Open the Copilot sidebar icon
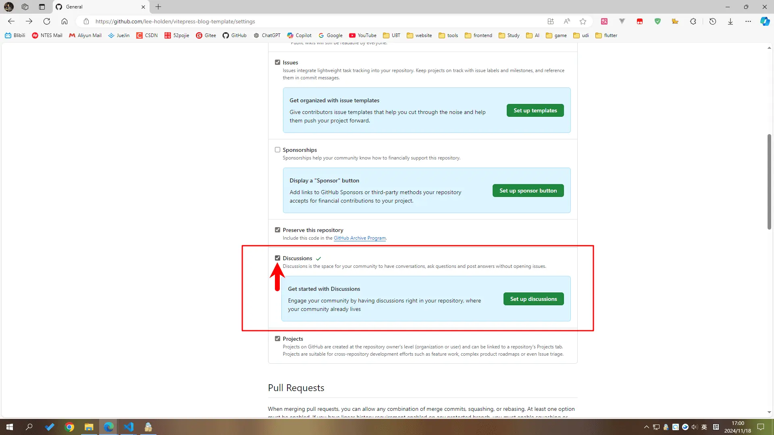Image resolution: width=774 pixels, height=435 pixels. click(765, 21)
